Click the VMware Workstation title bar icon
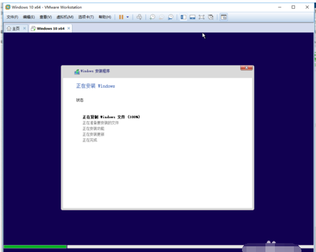 pyautogui.click(x=8, y=7)
